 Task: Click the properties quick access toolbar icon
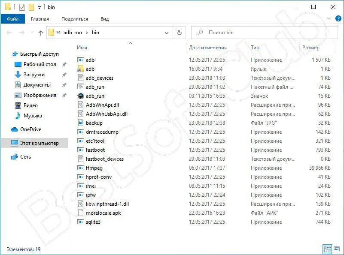pos(22,7)
